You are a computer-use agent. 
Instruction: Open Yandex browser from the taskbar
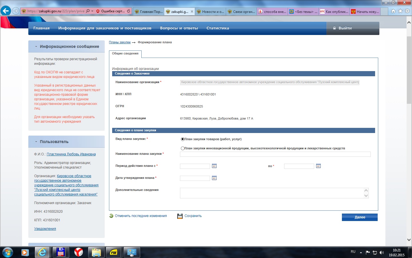click(78, 252)
